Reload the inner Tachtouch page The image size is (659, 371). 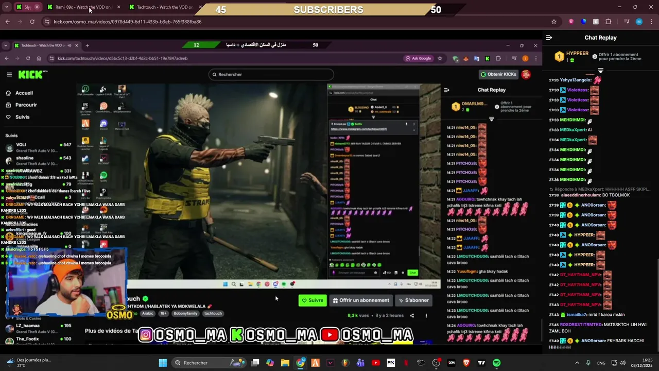click(28, 58)
